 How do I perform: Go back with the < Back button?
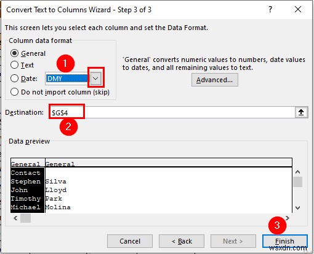click(x=182, y=241)
